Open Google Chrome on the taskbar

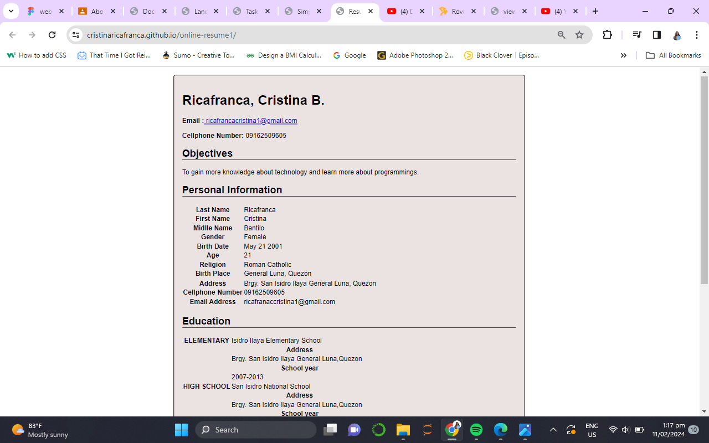pos(452,430)
